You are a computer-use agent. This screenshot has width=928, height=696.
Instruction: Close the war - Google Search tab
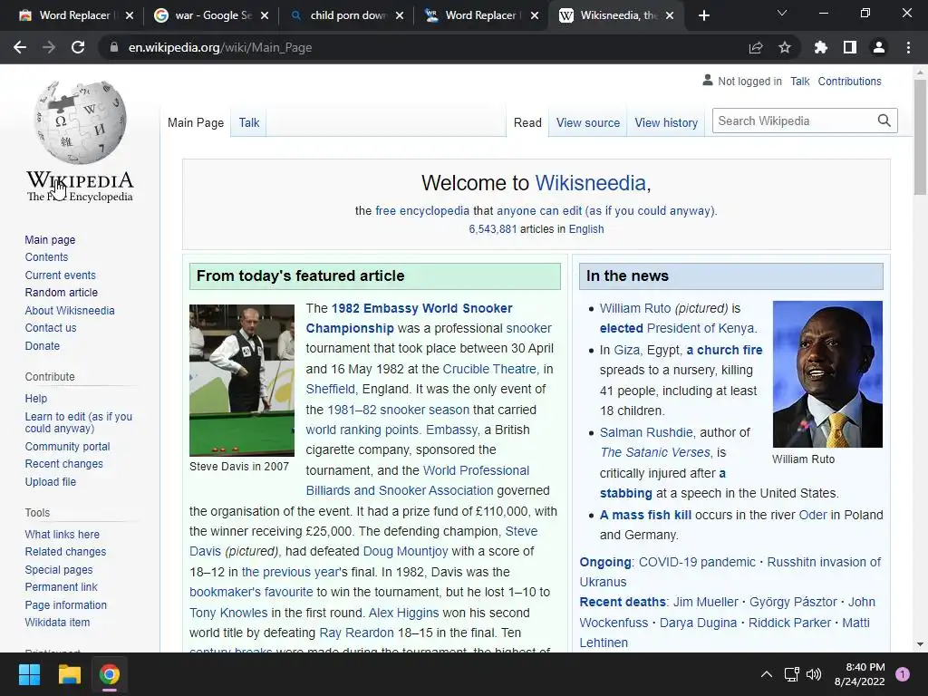click(265, 15)
